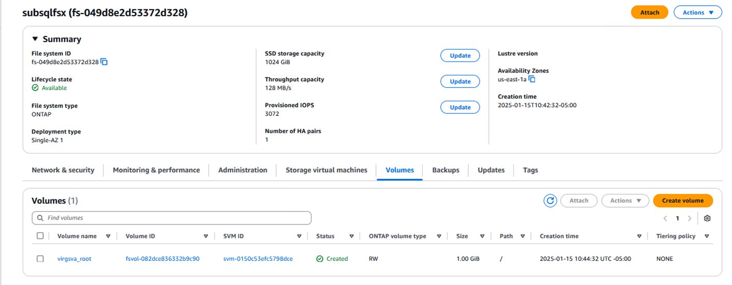This screenshot has width=732, height=285.
Task: Click volume creation time 2025-01-15 10:44:32
Action: [585, 259]
